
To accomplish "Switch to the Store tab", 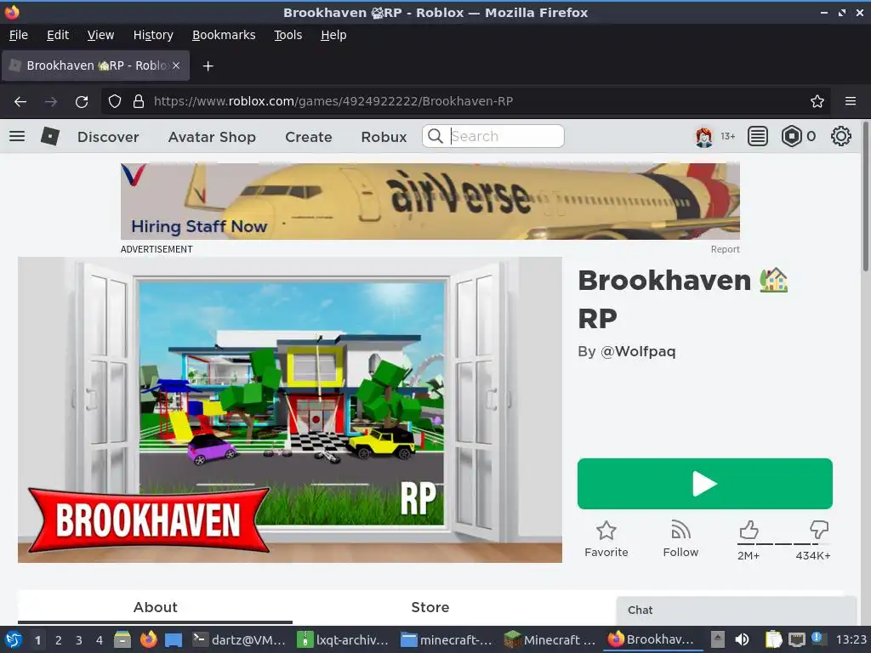I will [x=430, y=607].
